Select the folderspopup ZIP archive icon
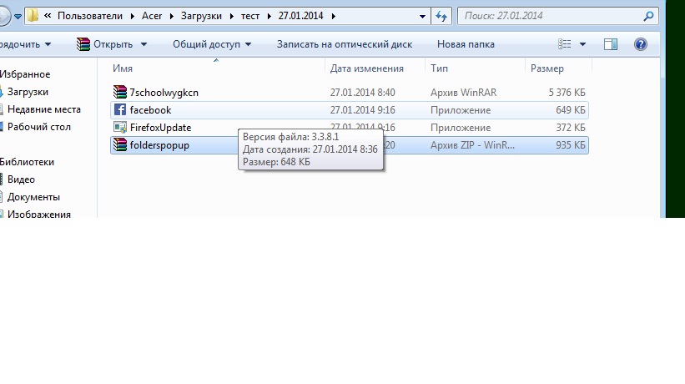Viewport: 685px width, 384px height. click(119, 145)
